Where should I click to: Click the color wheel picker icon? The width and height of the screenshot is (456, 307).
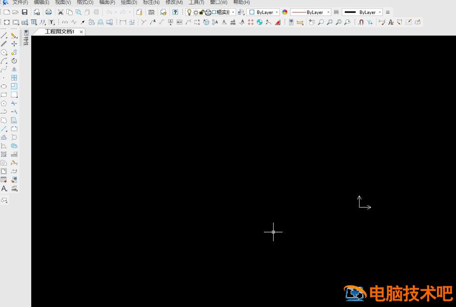coord(285,12)
